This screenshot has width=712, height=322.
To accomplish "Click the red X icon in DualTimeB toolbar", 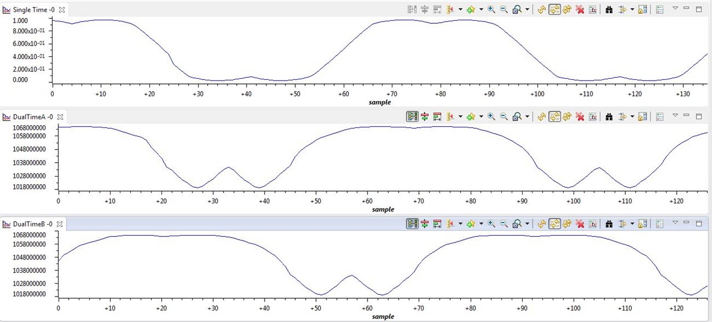I will click(580, 223).
